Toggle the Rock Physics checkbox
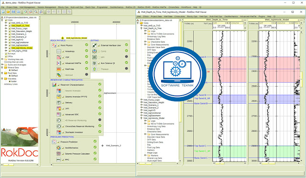 pyautogui.click(x=59, y=46)
